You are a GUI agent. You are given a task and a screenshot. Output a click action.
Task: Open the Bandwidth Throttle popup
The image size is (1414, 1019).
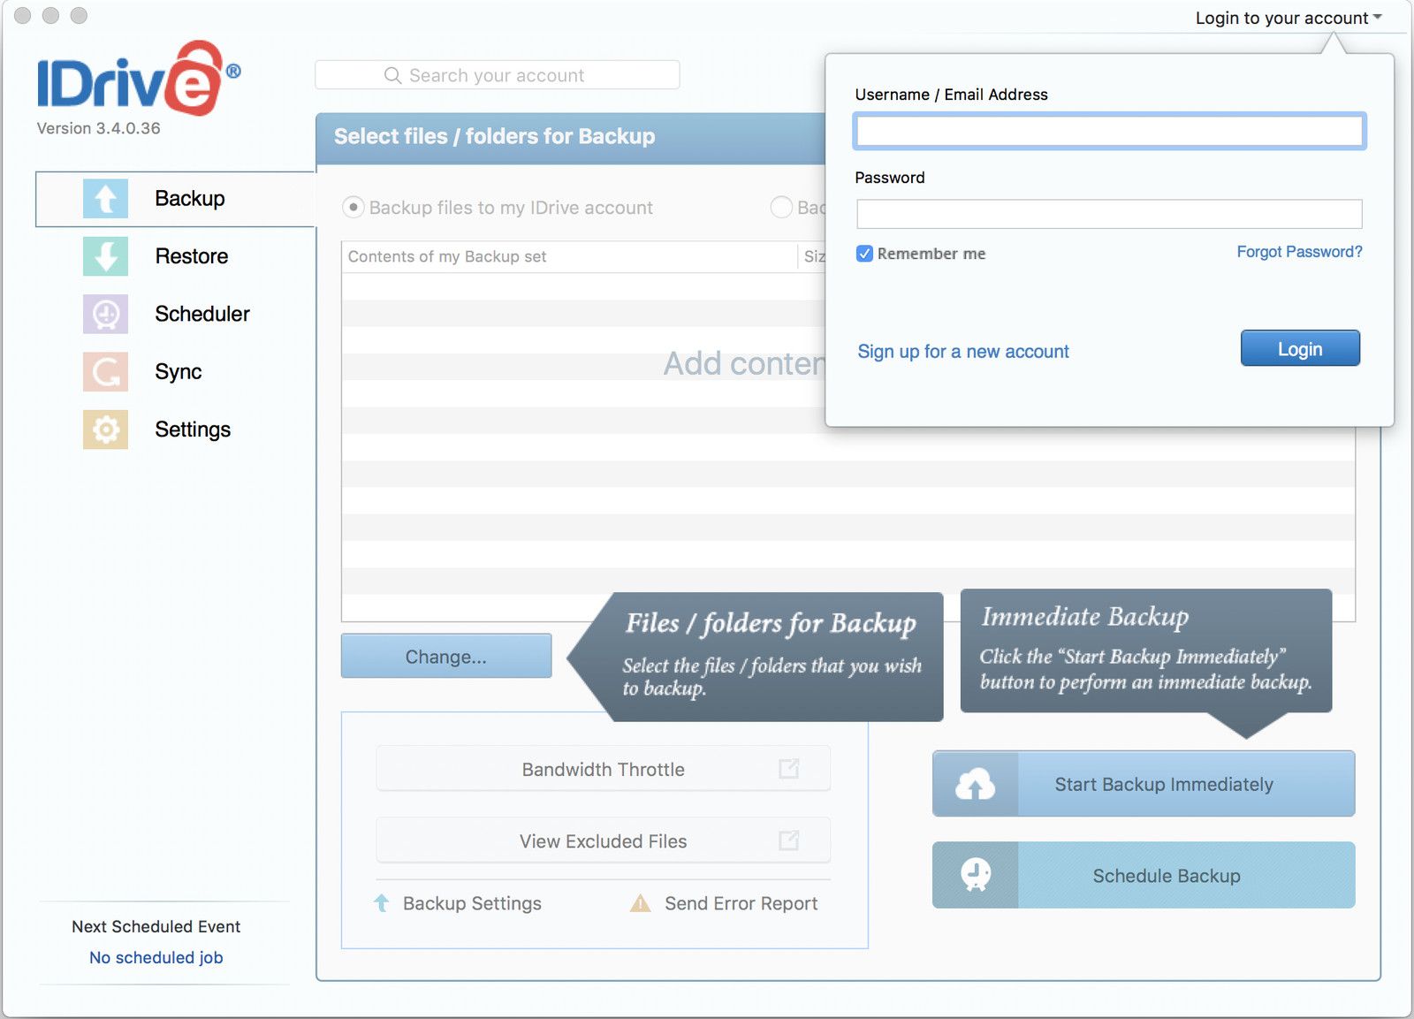[603, 769]
